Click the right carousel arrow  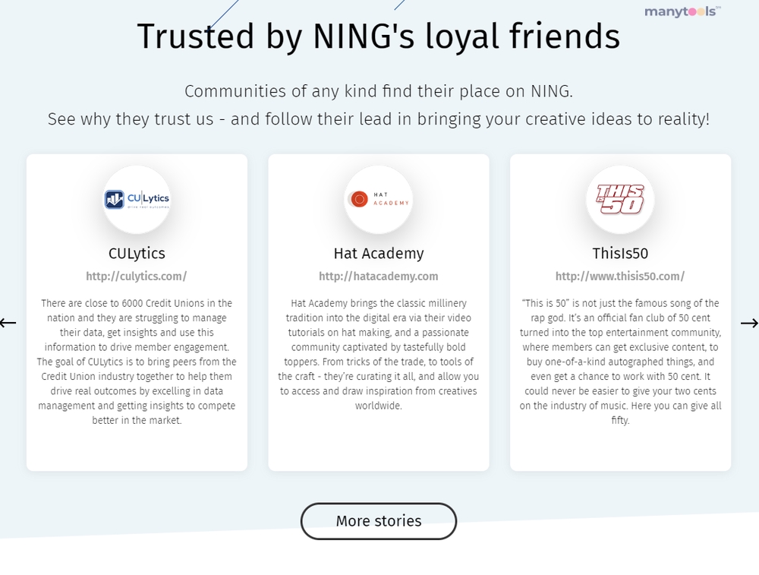click(749, 323)
